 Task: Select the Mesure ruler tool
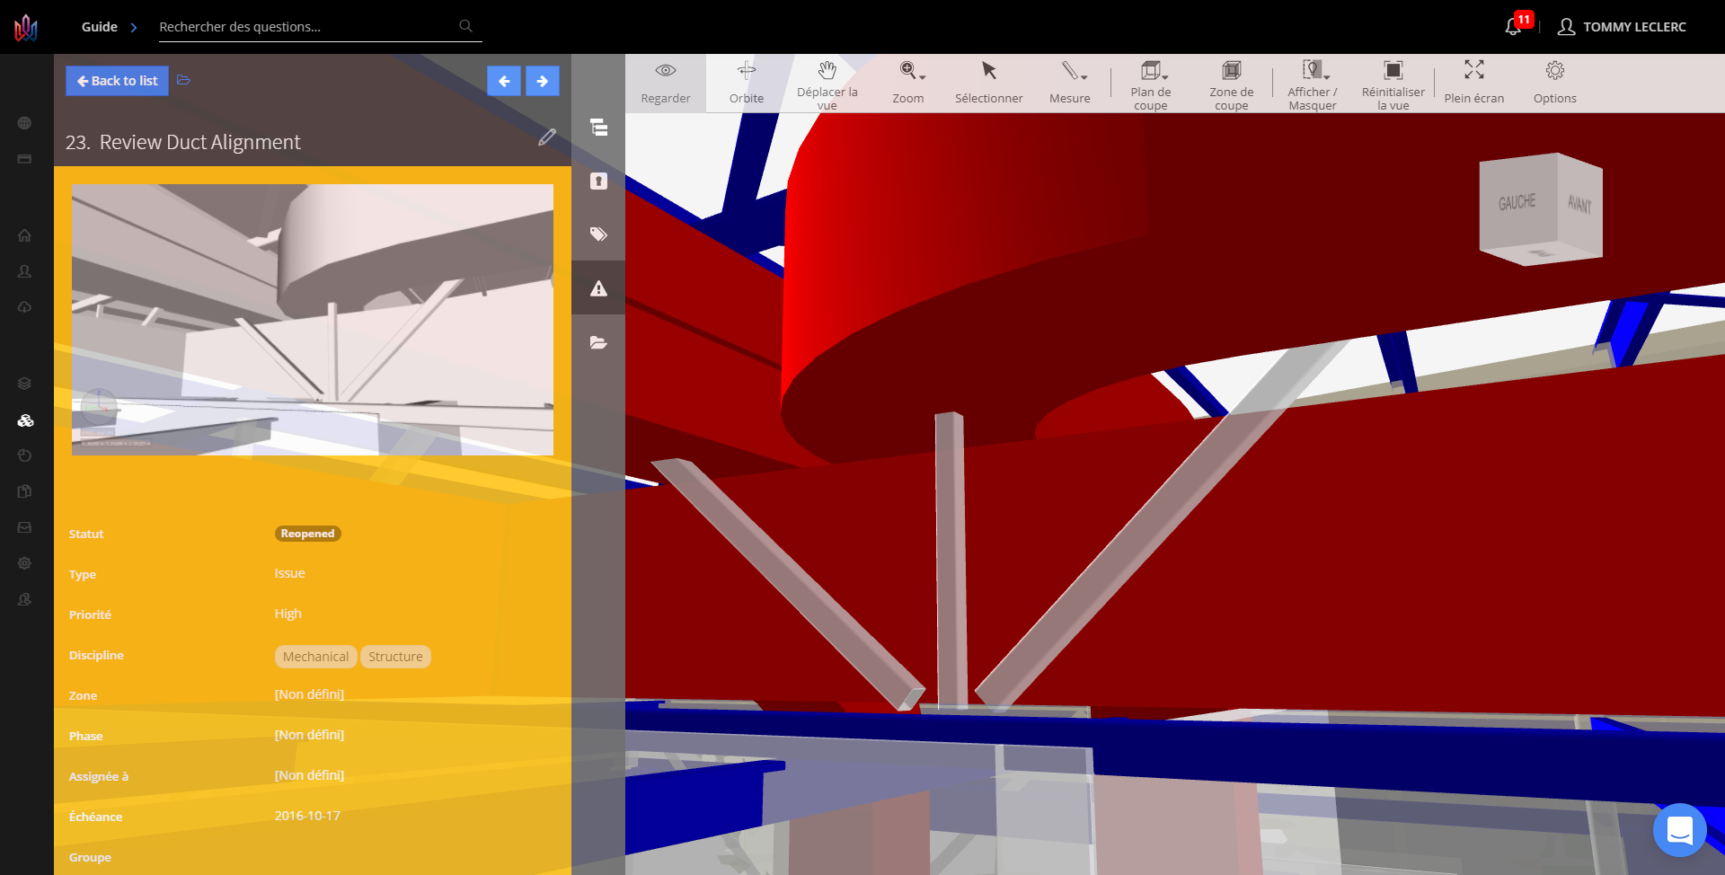pos(1070,84)
